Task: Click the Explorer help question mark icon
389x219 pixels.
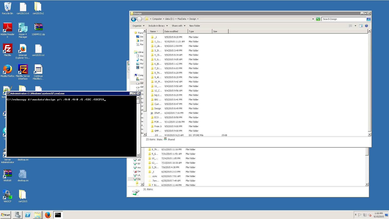Action: pos(367,26)
